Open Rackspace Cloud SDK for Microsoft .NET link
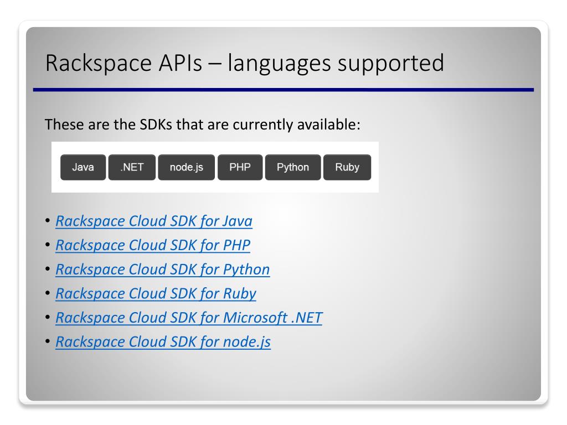This screenshot has width=567, height=425. point(189,318)
